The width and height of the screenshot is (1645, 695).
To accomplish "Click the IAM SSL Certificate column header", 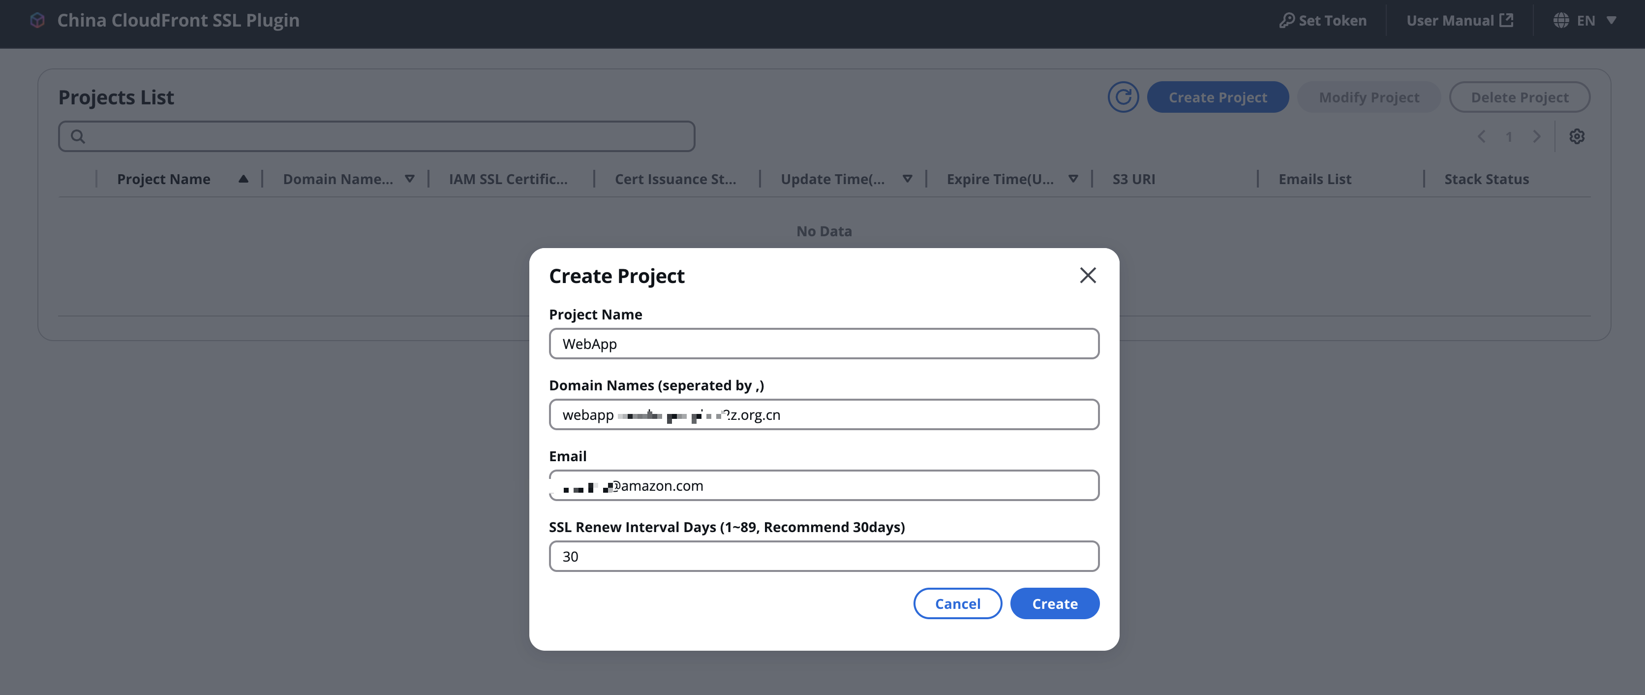I will 508,179.
